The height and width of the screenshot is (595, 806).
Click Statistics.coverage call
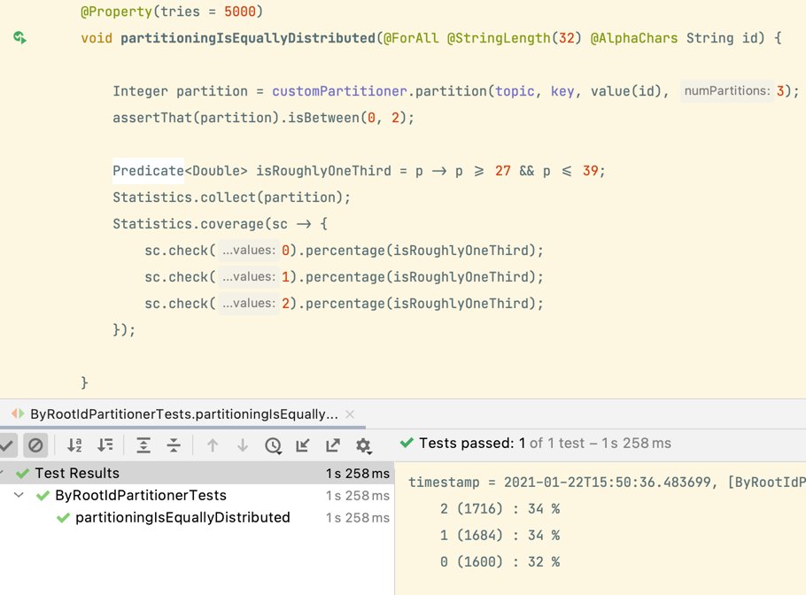(x=188, y=224)
